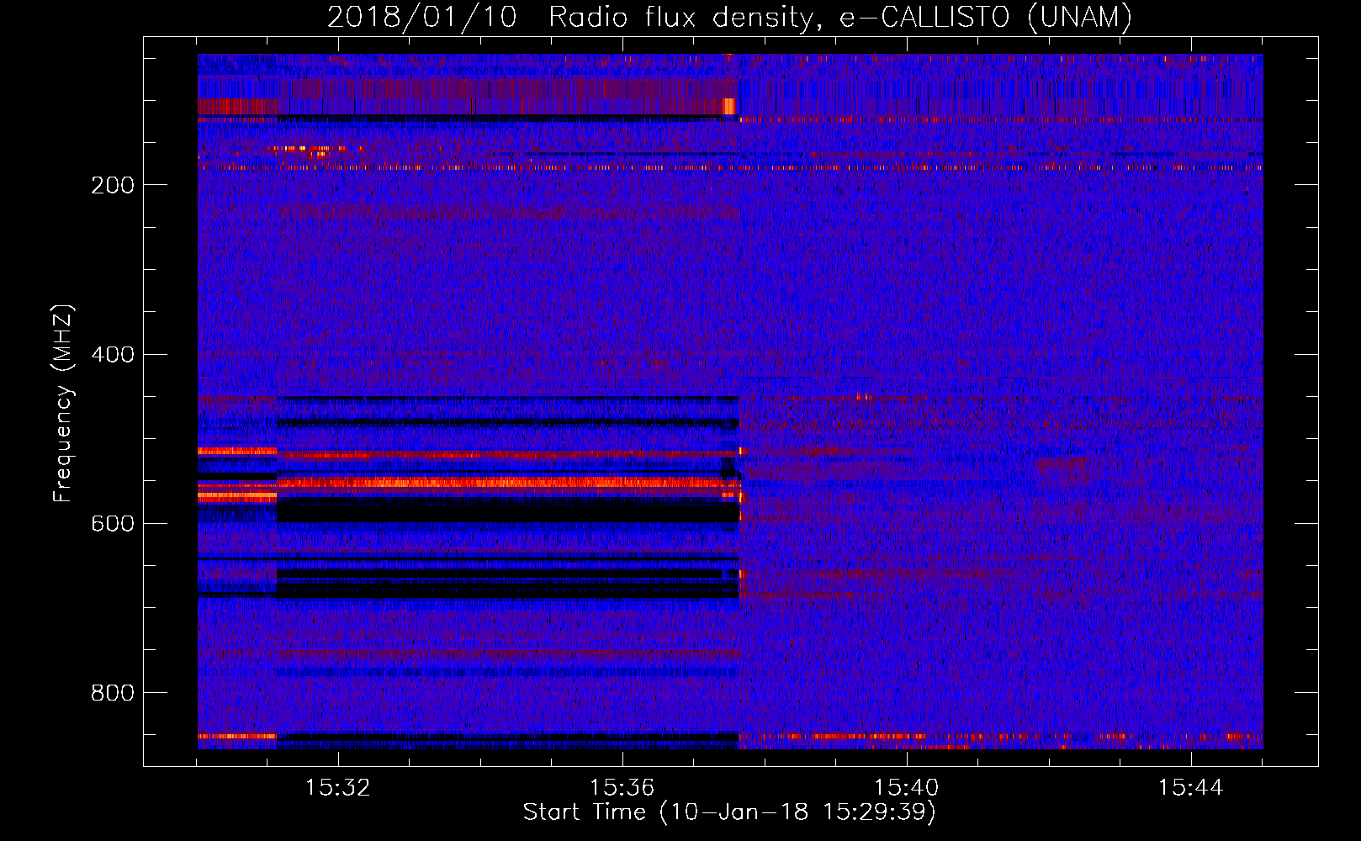Screen dimensions: 1361x841
Task: Click the date "2018/01/10" in the title
Action: pos(421,16)
